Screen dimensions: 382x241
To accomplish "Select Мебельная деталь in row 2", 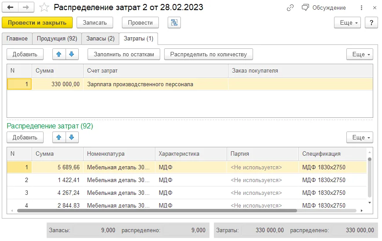I will (x=119, y=180).
